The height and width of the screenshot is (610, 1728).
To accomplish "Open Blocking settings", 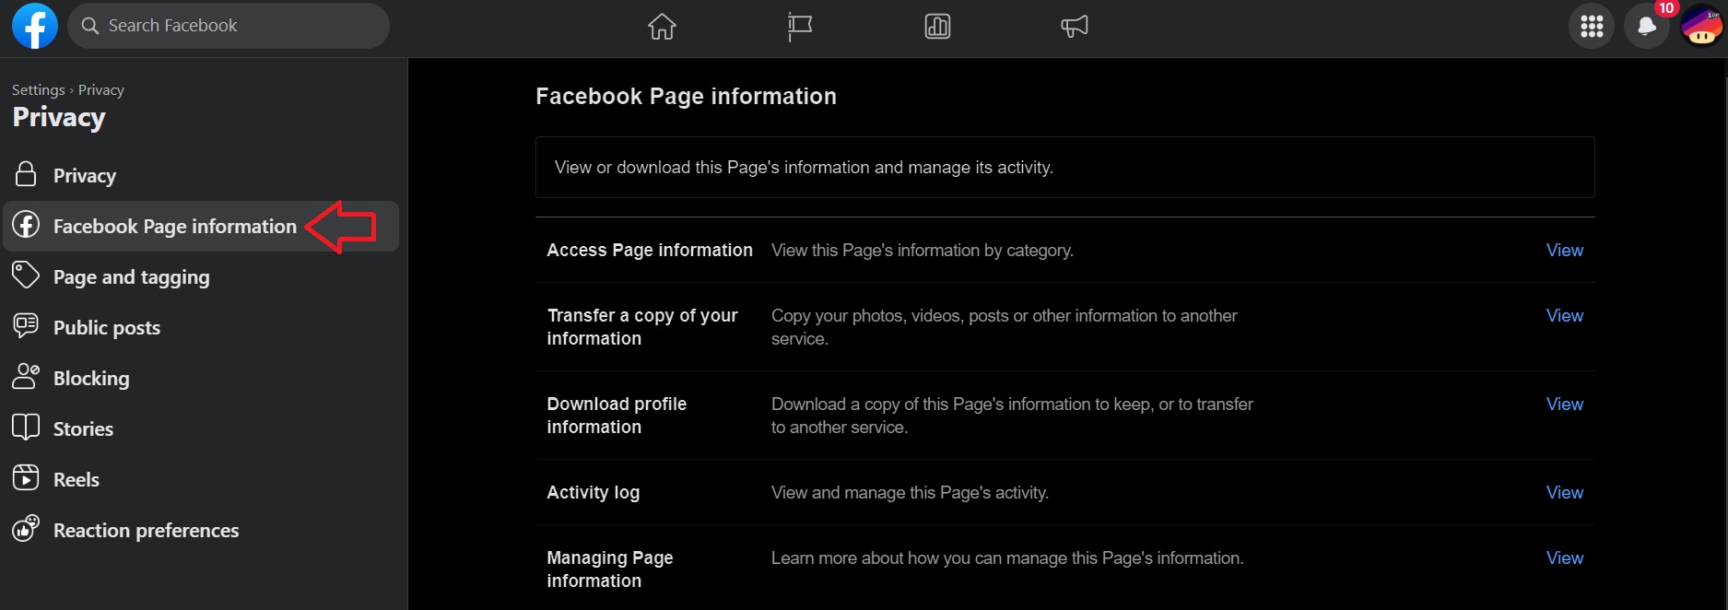I will (201, 378).
